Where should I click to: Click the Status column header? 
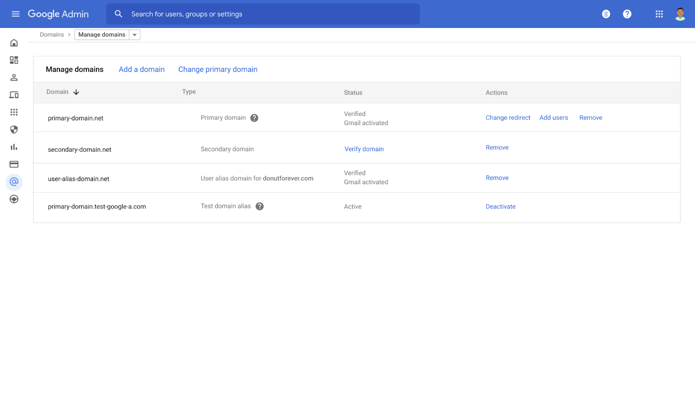click(353, 93)
